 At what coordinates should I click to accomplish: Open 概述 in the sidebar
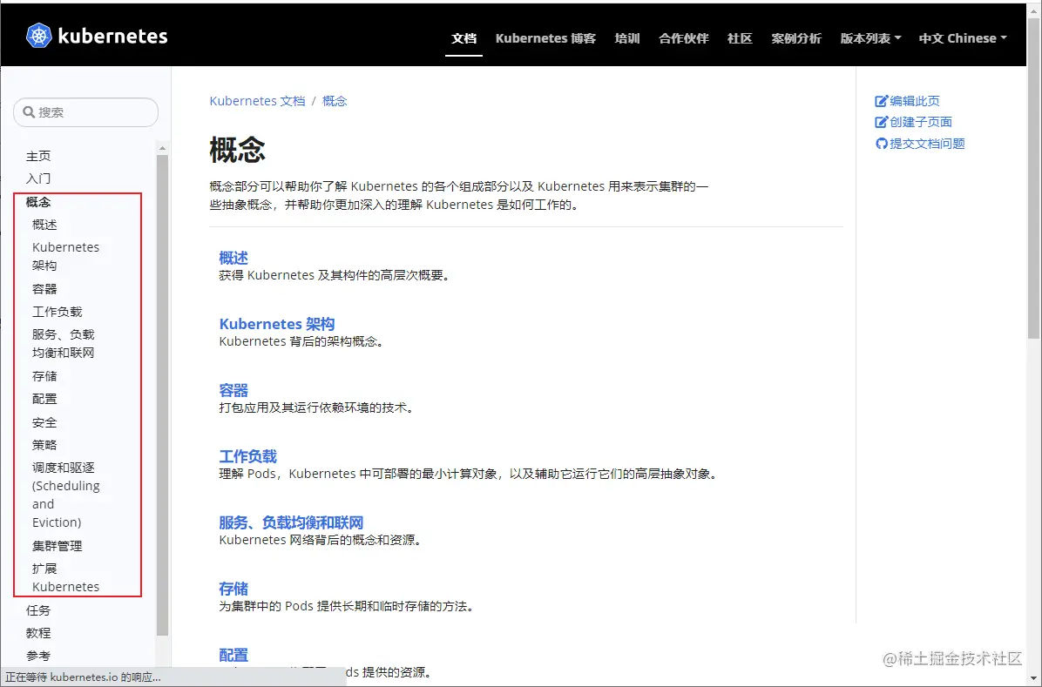pos(44,225)
